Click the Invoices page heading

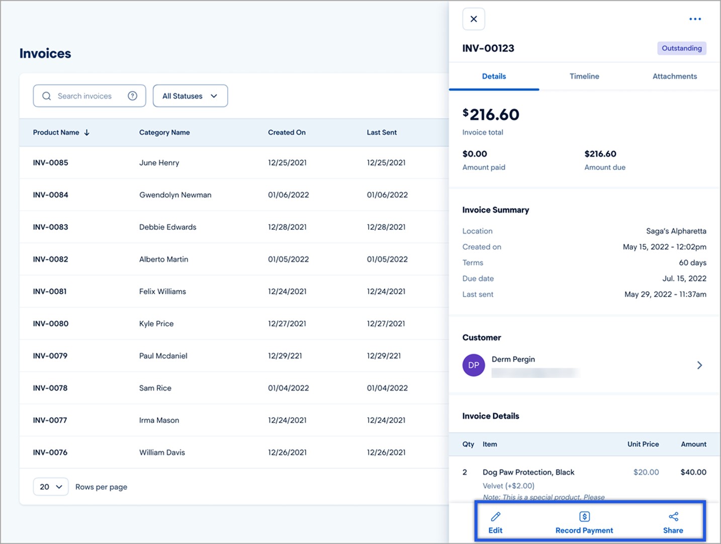click(45, 53)
